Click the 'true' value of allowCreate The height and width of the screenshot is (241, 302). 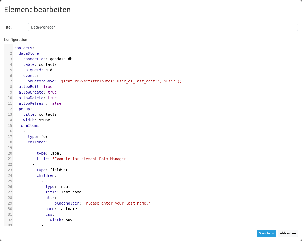[52, 92]
